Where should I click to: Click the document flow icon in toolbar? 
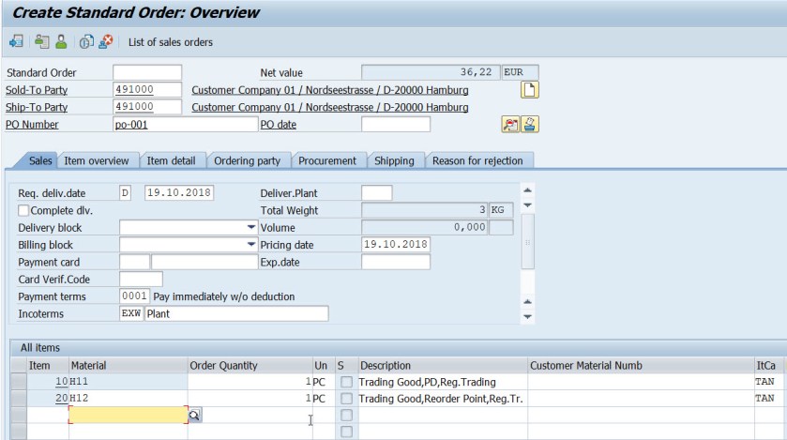click(x=16, y=42)
